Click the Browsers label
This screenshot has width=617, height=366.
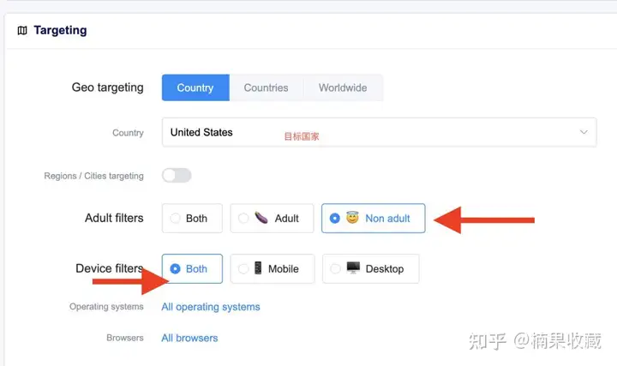[125, 338]
